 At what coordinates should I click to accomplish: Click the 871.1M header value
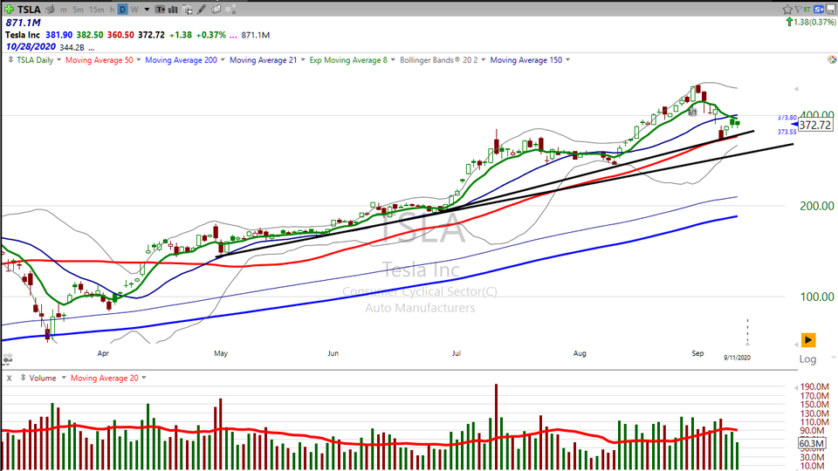tap(23, 23)
